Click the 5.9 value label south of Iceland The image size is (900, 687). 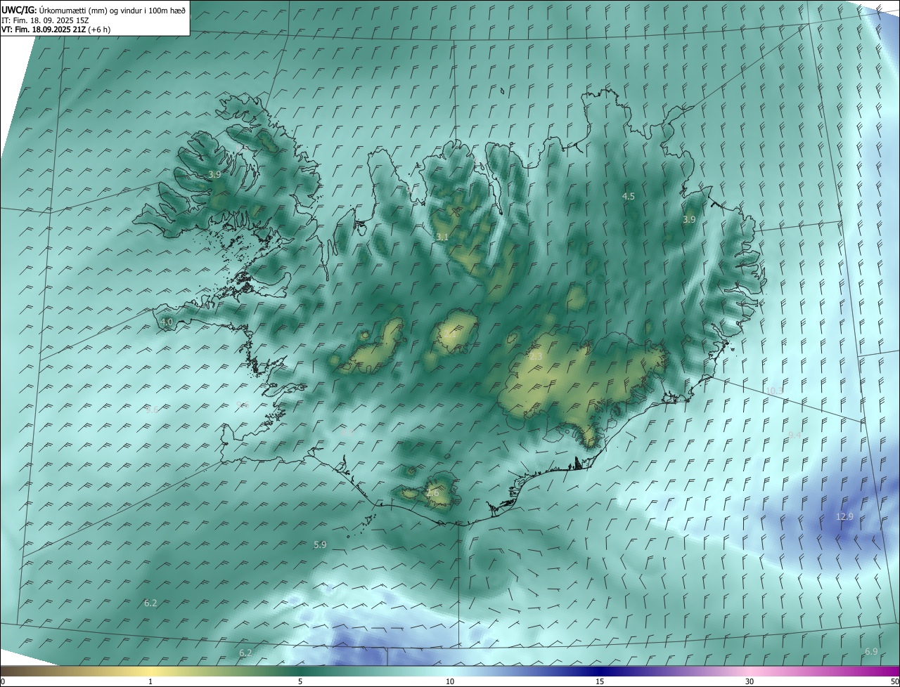click(x=320, y=545)
